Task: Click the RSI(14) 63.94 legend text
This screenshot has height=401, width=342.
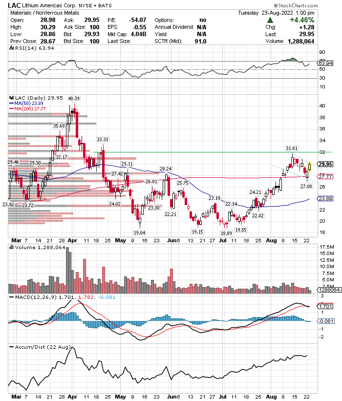Action: coord(35,48)
